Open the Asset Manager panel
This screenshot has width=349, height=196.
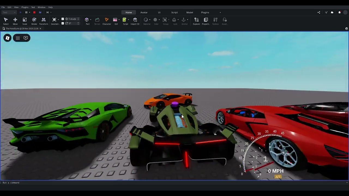[x=225, y=21]
